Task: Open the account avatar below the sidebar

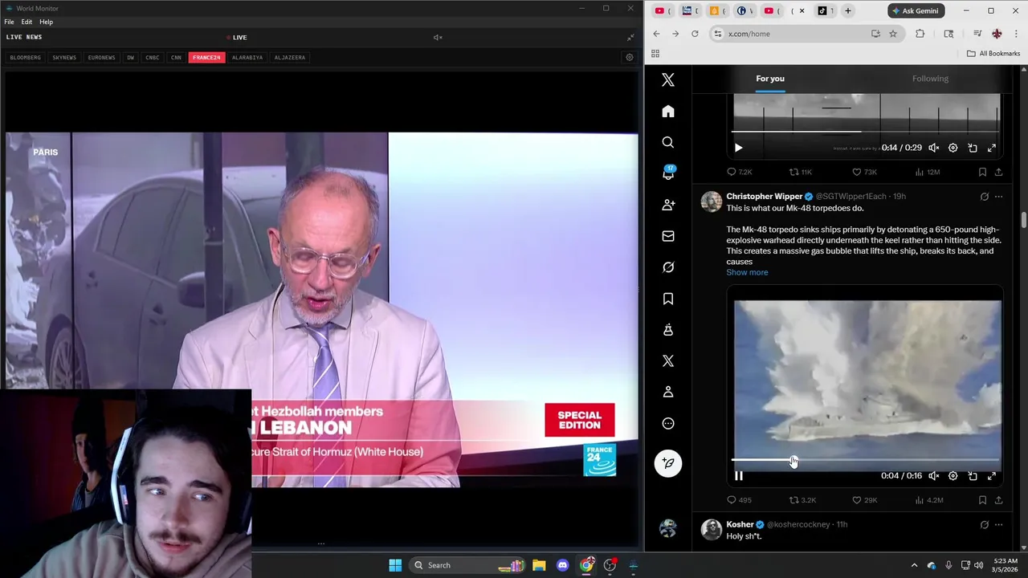Action: [668, 528]
